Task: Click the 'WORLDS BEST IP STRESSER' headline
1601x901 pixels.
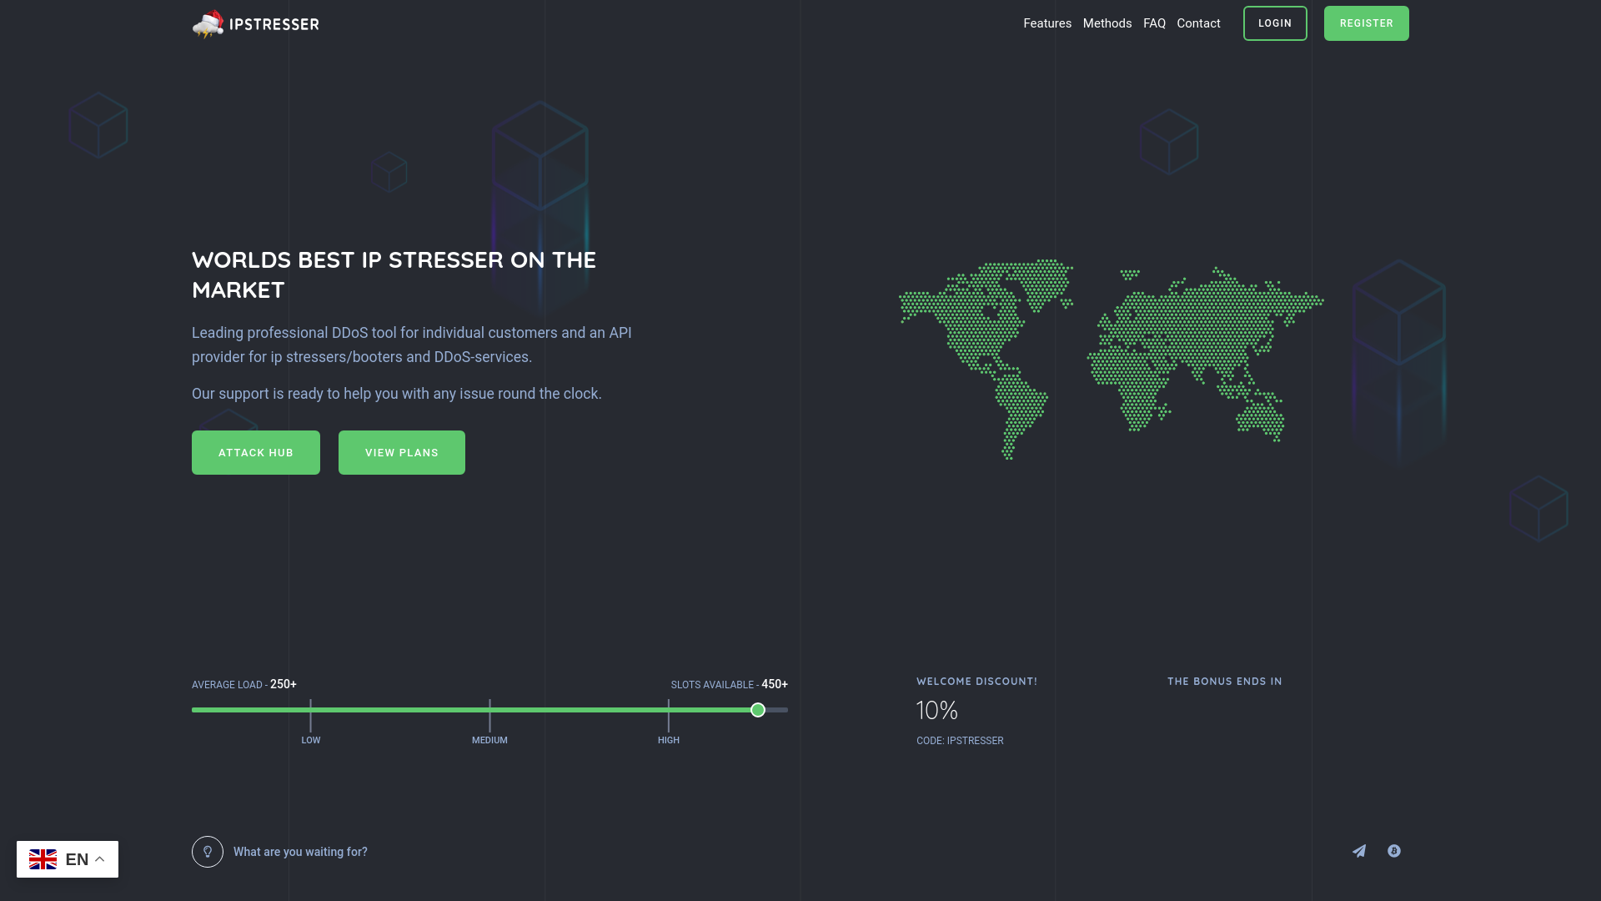Action: point(394,274)
